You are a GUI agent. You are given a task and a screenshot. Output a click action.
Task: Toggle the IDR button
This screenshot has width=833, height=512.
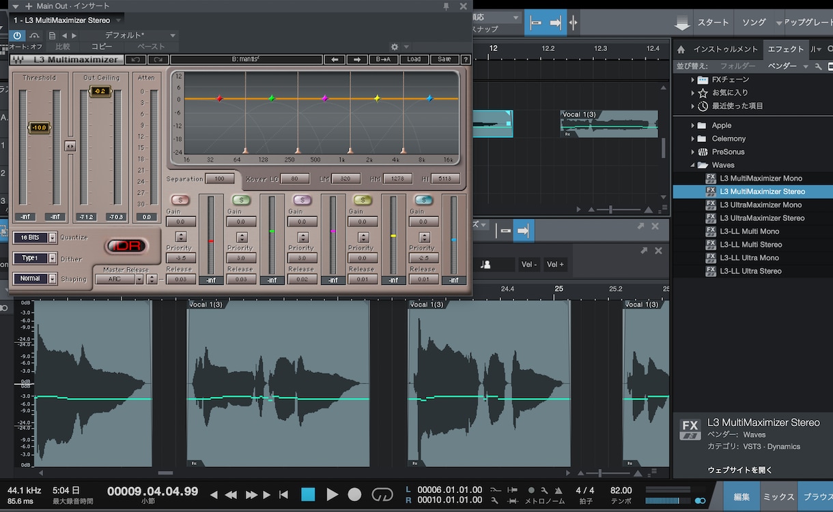126,245
